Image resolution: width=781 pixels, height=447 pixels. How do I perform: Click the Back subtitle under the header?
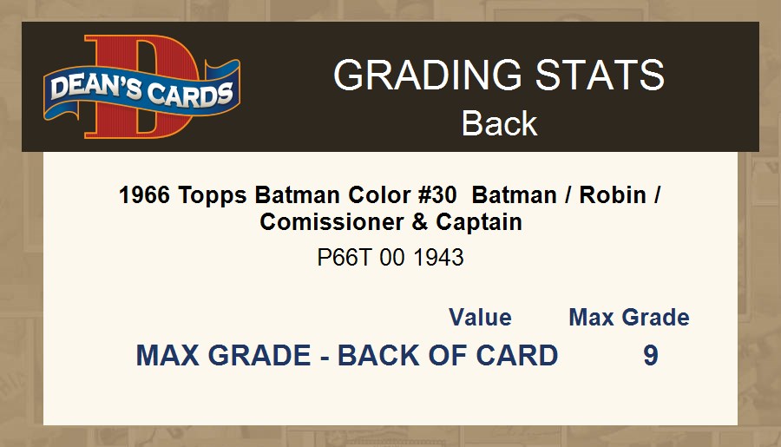tap(499, 123)
